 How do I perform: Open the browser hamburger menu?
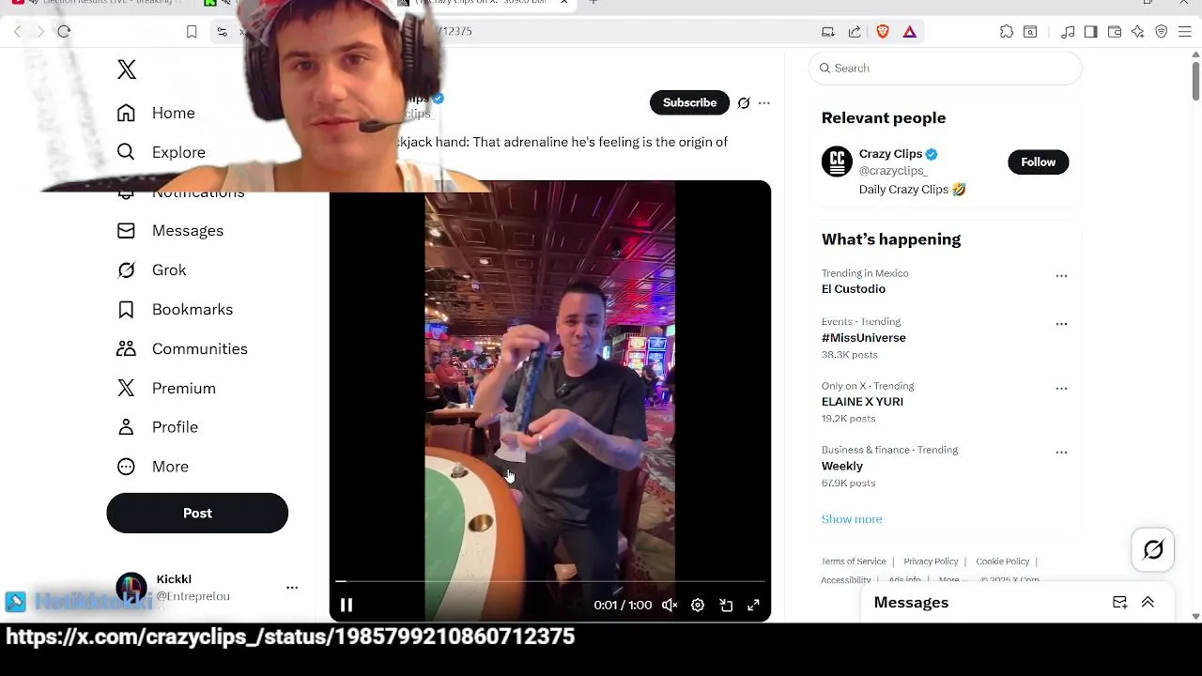coord(1185,32)
